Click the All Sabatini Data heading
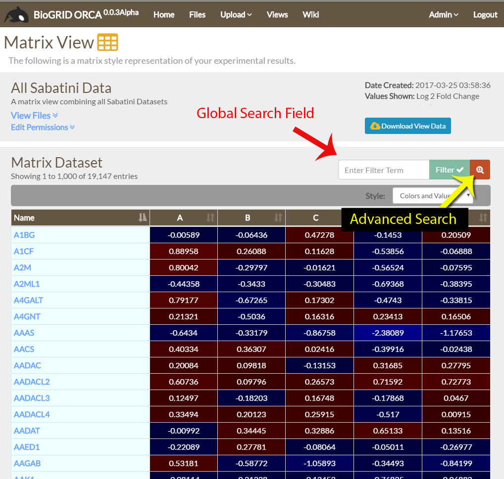Viewport: 504px width, 479px height. point(61,88)
